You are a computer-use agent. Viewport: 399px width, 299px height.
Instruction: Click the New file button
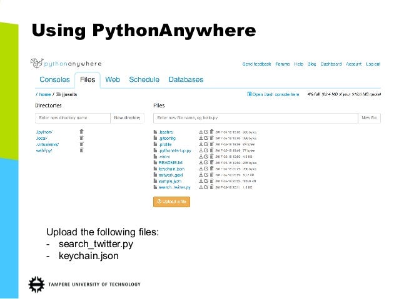tap(369, 118)
